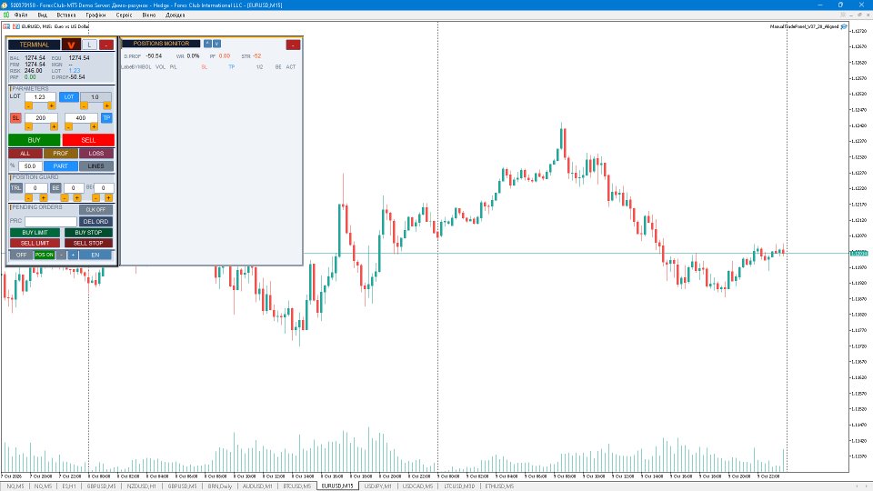Place a BUY STOP order
The image size is (873, 491).
coord(88,233)
